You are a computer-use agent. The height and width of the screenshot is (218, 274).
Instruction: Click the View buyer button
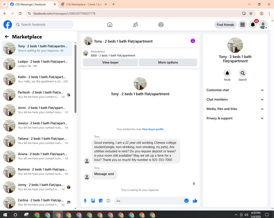(110, 62)
